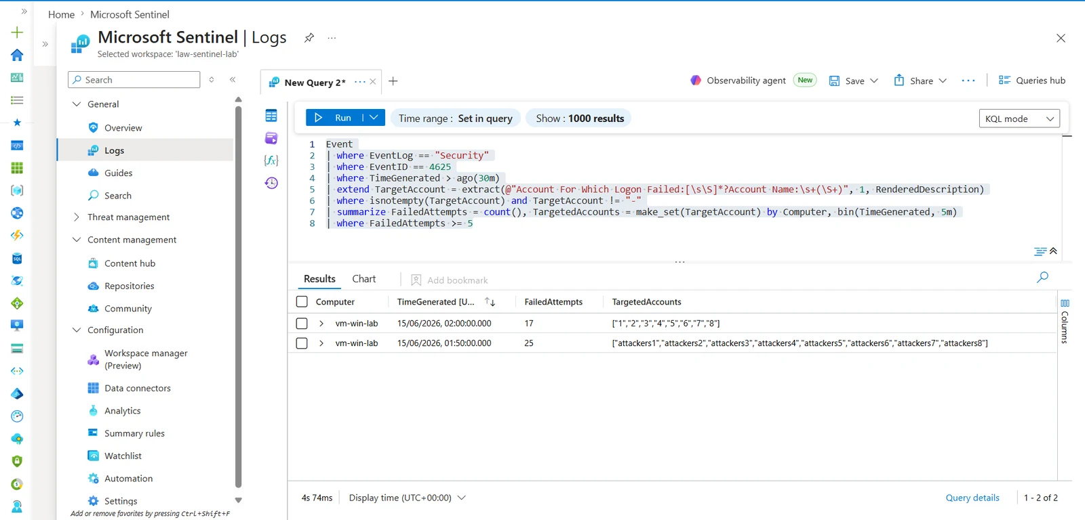Check the row with 17 failed attempts
The height and width of the screenshot is (520, 1085).
pos(302,324)
